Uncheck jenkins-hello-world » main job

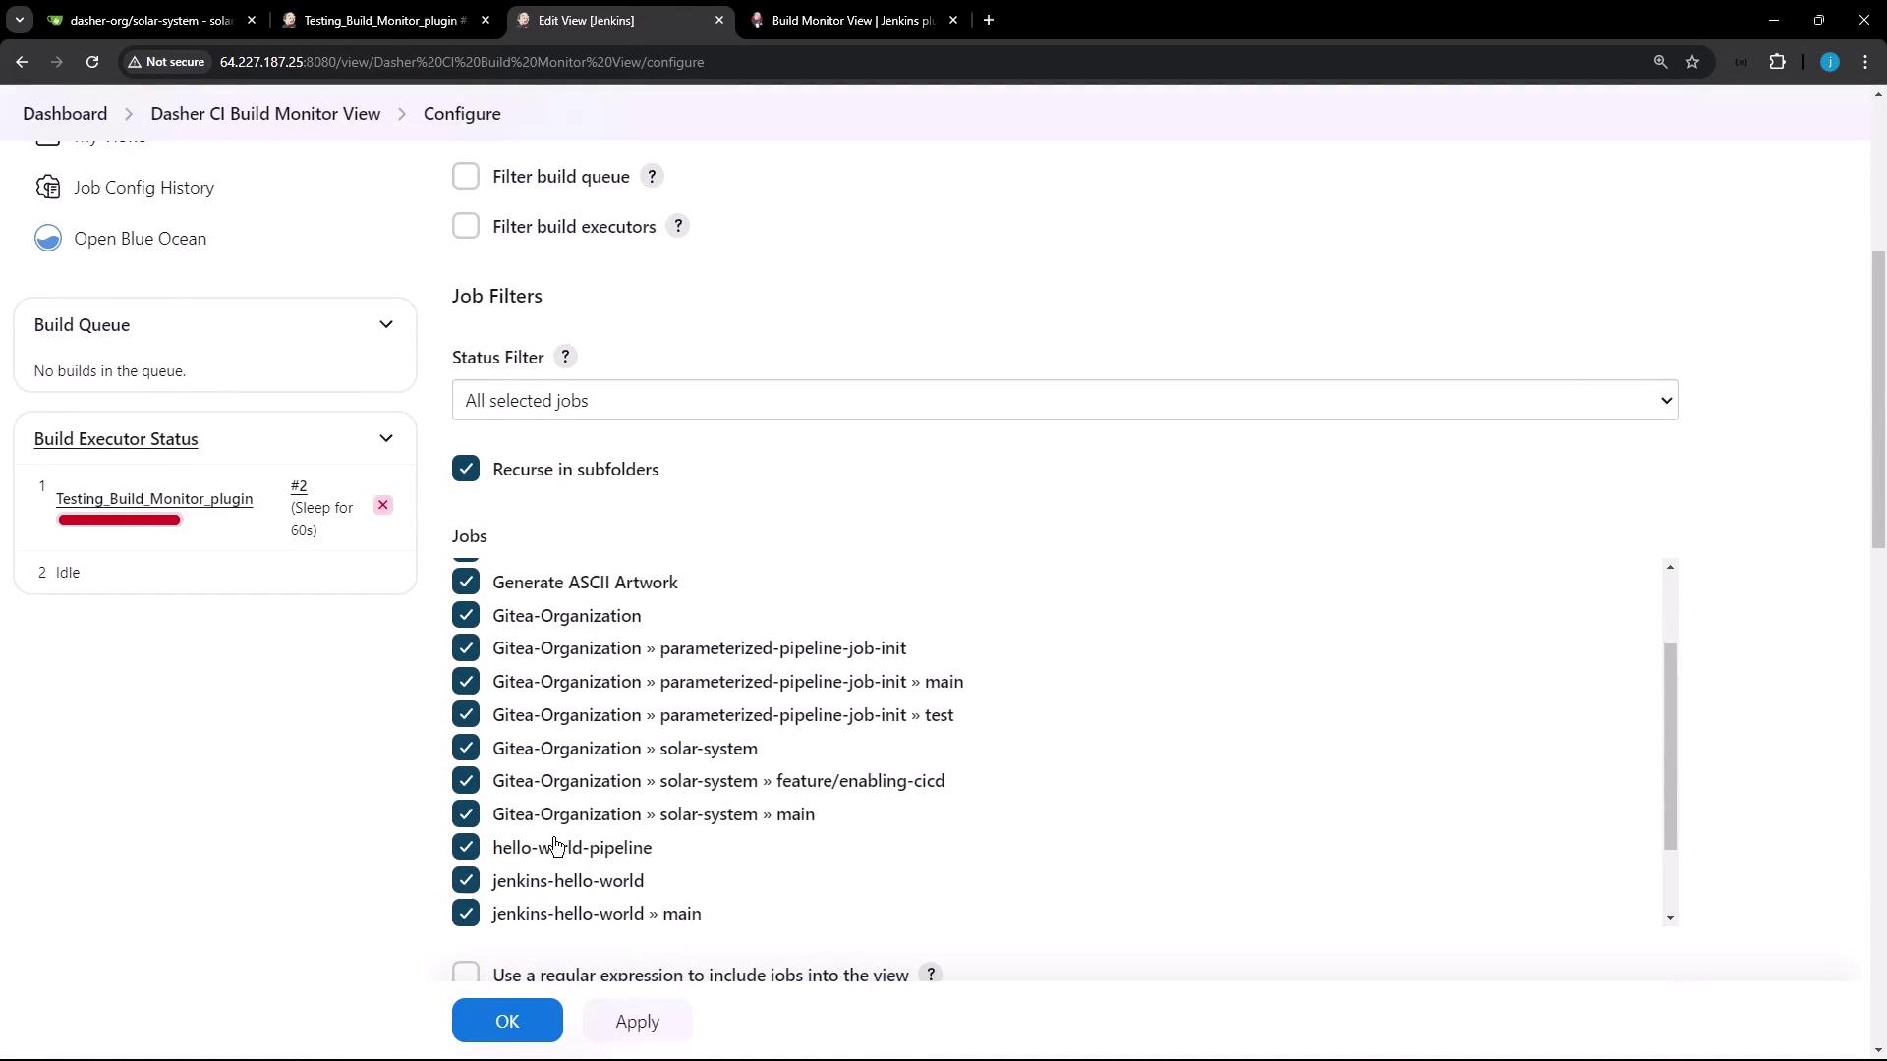click(x=466, y=913)
